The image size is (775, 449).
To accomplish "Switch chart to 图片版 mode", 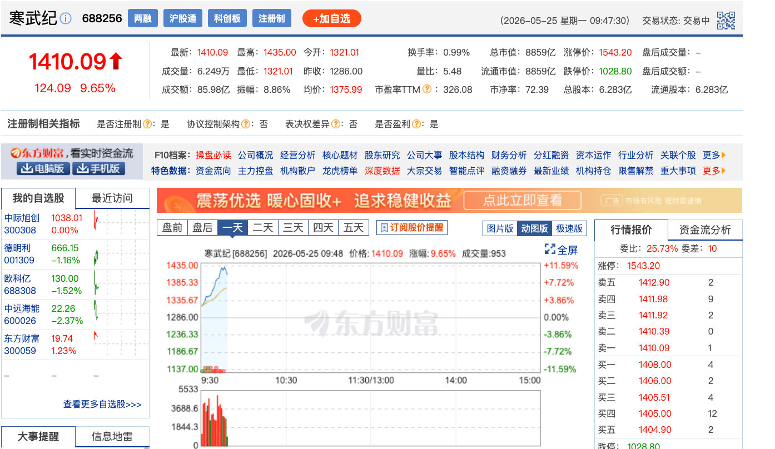I will [x=500, y=228].
